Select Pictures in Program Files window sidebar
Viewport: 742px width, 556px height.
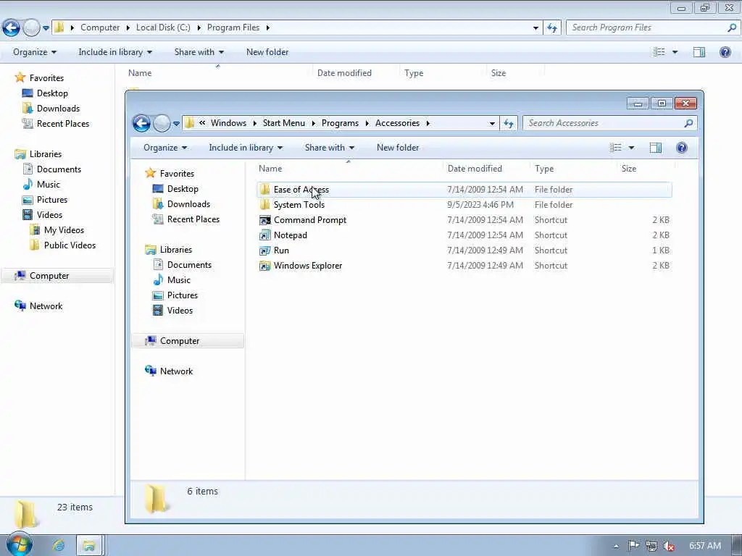click(52, 200)
